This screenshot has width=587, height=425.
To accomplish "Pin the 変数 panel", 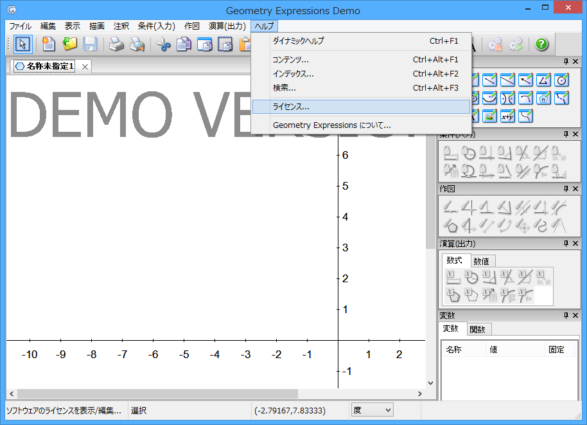I will pos(566,316).
